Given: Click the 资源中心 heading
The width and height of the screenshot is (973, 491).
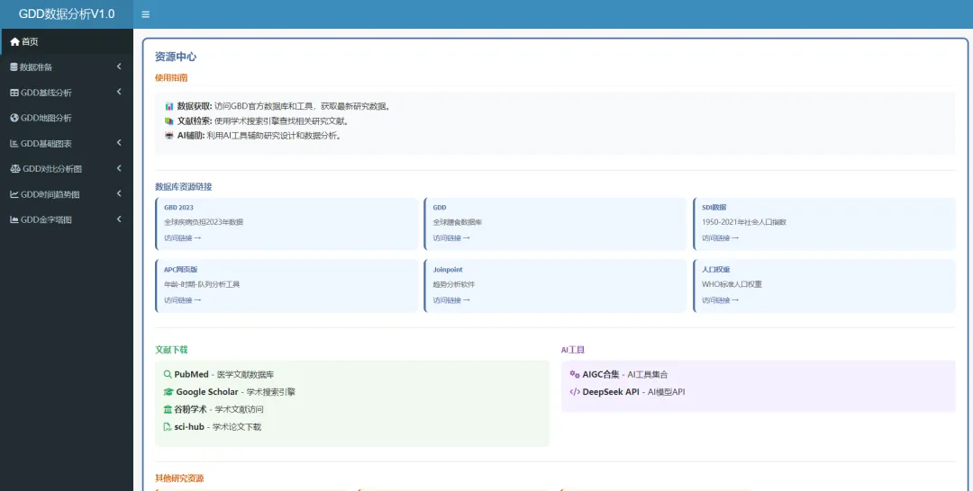Looking at the screenshot, I should pyautogui.click(x=176, y=57).
